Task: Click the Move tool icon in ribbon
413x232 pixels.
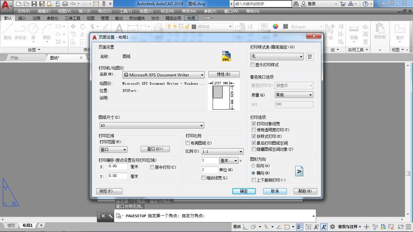Action: tap(73, 27)
